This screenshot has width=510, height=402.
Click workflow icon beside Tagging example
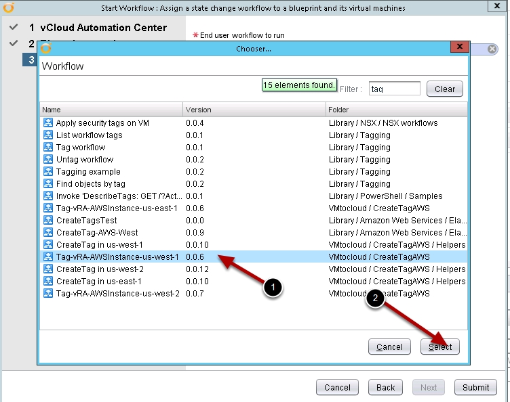(x=48, y=171)
